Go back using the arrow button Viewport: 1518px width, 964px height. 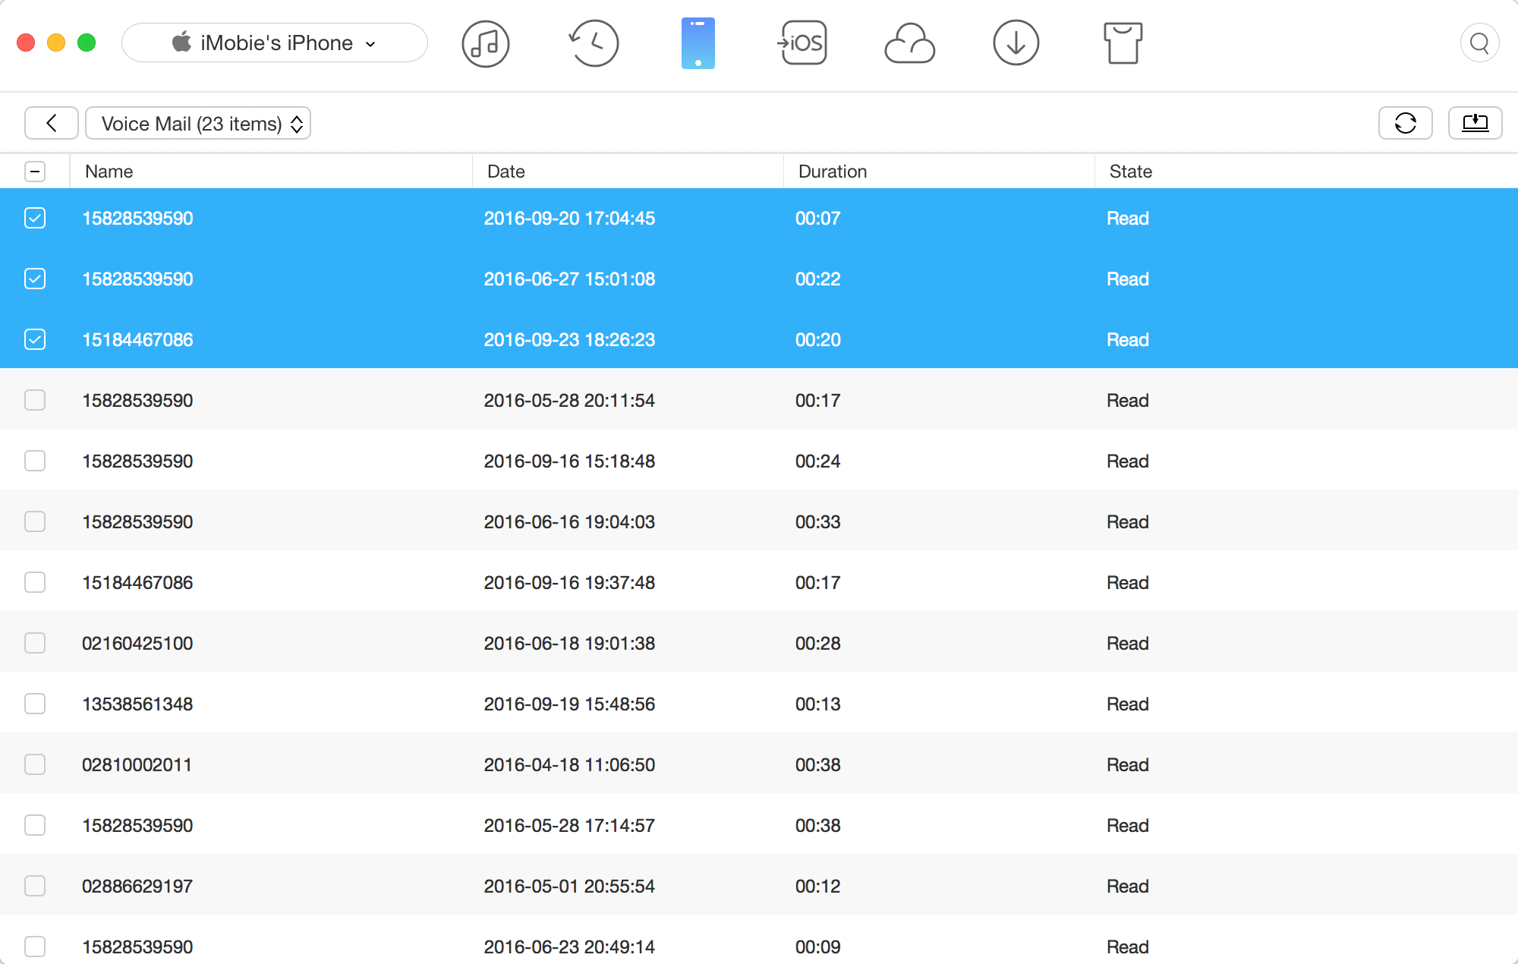(52, 123)
